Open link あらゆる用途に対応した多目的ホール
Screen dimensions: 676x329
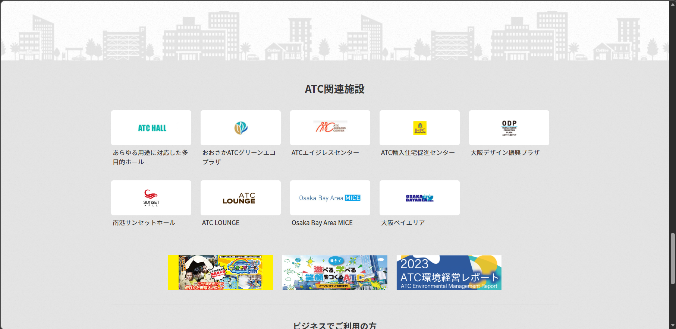151,157
